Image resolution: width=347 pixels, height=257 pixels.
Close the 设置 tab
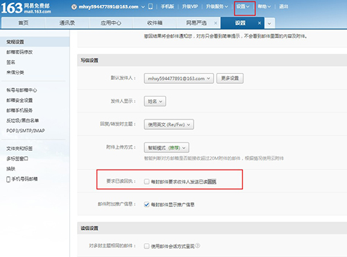[x=260, y=23]
